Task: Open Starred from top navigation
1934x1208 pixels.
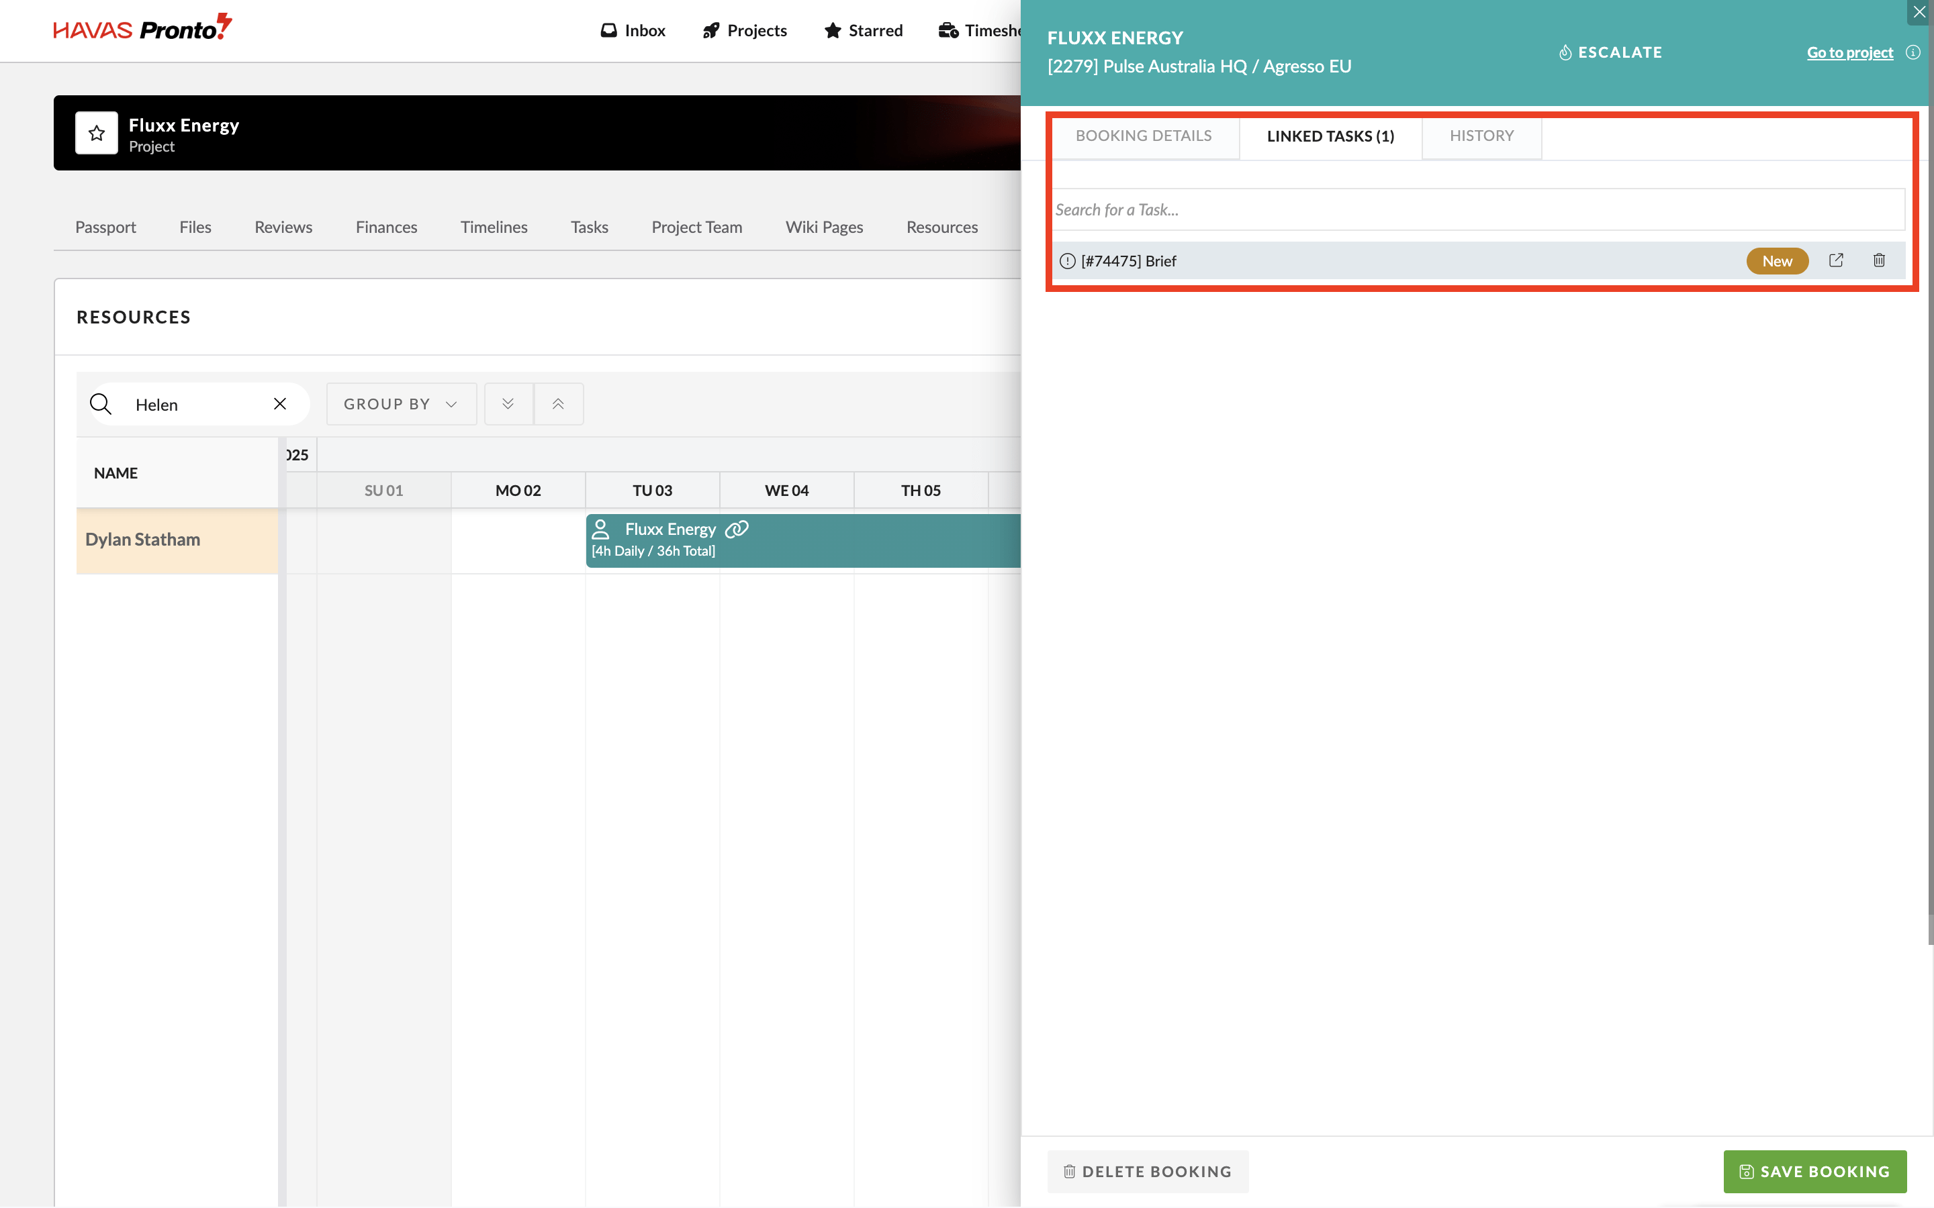Action: pos(863,30)
